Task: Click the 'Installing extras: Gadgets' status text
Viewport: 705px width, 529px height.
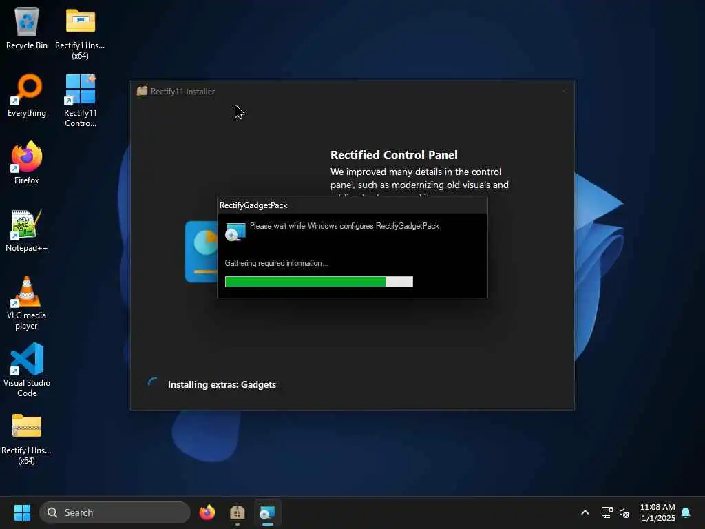Action: [x=222, y=384]
